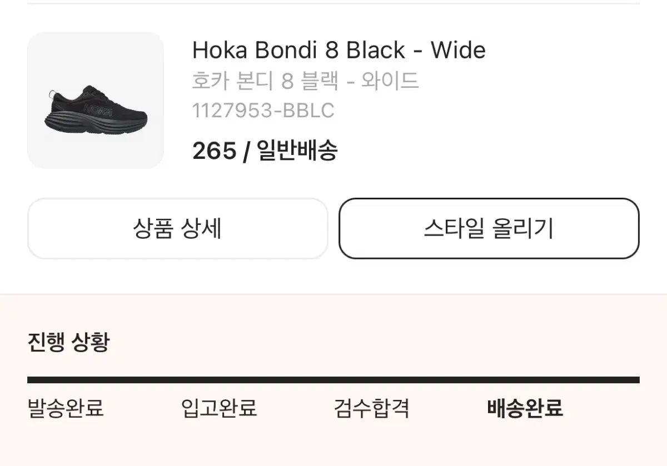The image size is (667, 466).
Task: Tap the 진행 상황 section heading
Action: (x=68, y=342)
